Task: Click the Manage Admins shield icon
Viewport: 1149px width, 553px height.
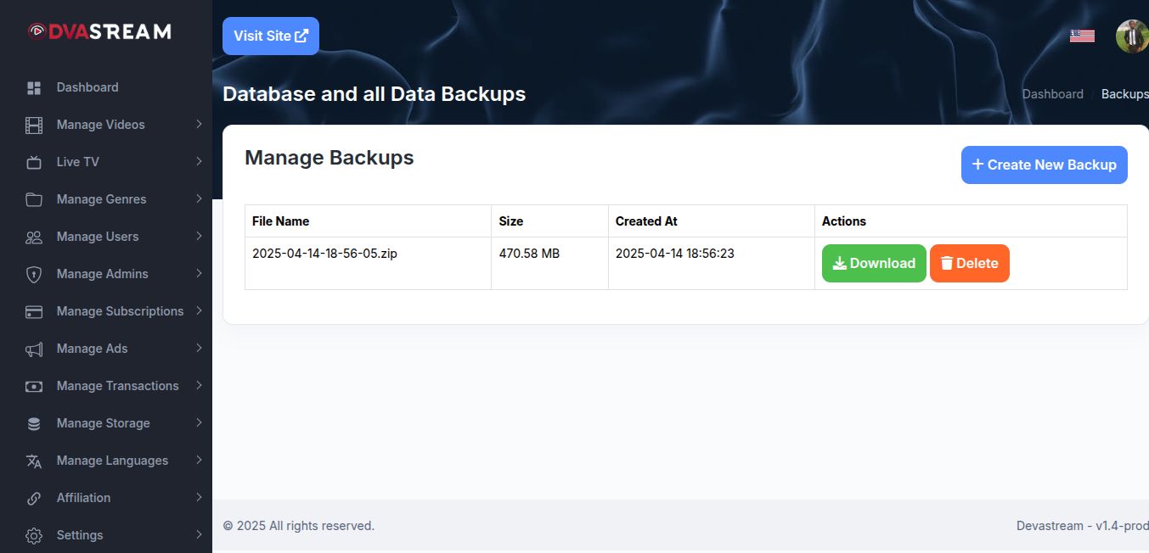Action: (34, 274)
